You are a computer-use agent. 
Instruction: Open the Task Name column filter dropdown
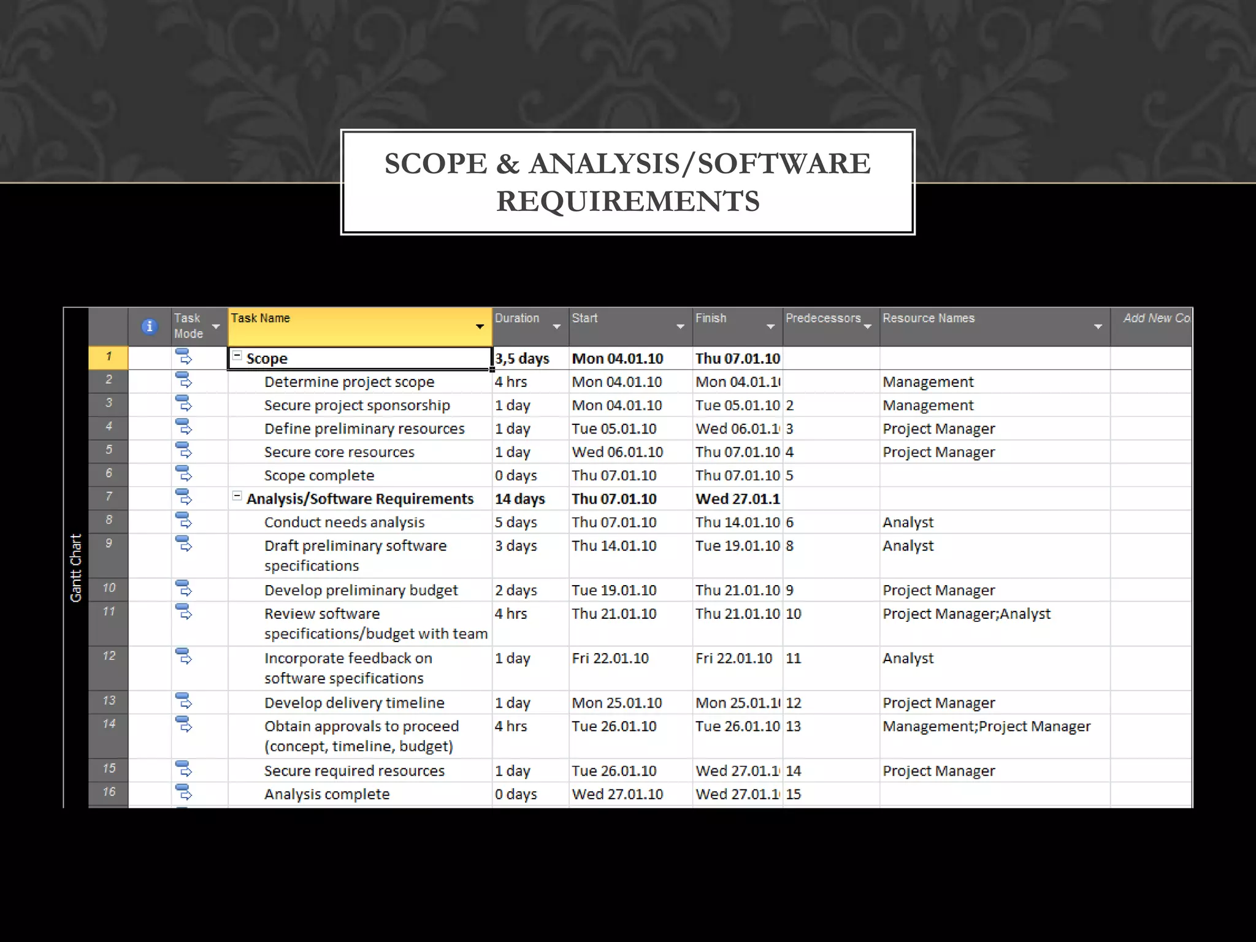(480, 327)
